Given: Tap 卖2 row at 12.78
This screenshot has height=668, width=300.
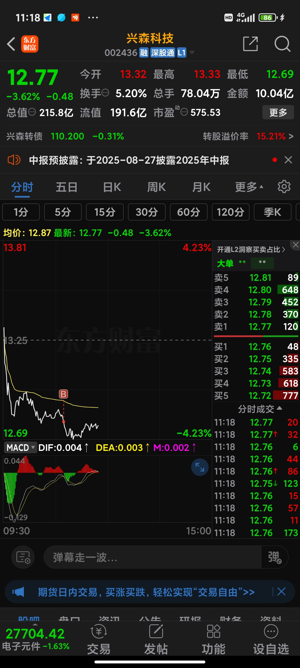Looking at the screenshot, I should coord(256,314).
